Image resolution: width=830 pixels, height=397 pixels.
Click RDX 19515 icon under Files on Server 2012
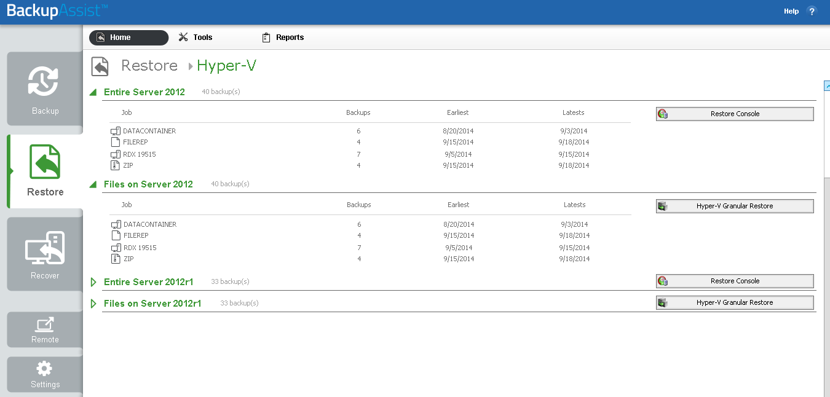[116, 248]
